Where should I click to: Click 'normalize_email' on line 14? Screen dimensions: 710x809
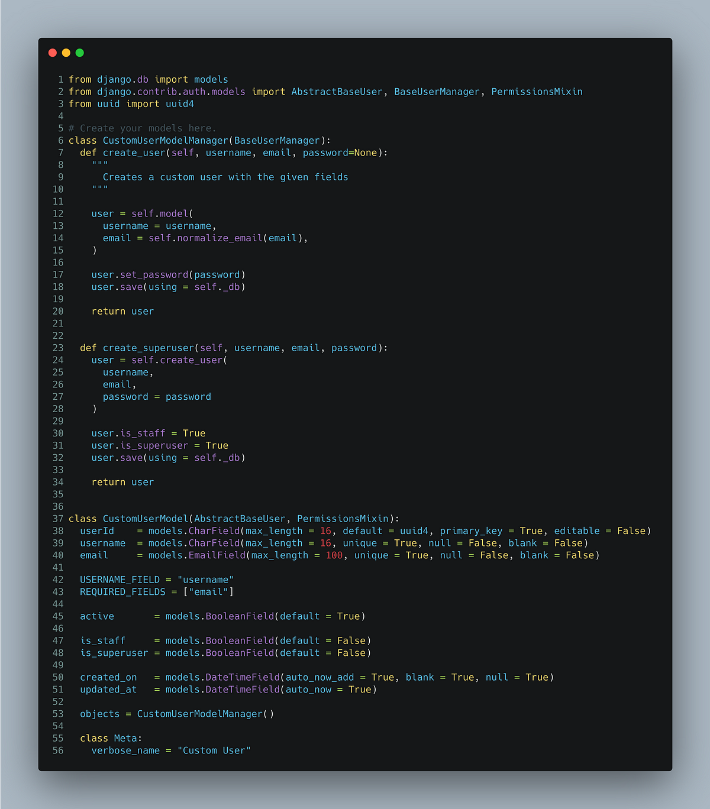coord(220,238)
